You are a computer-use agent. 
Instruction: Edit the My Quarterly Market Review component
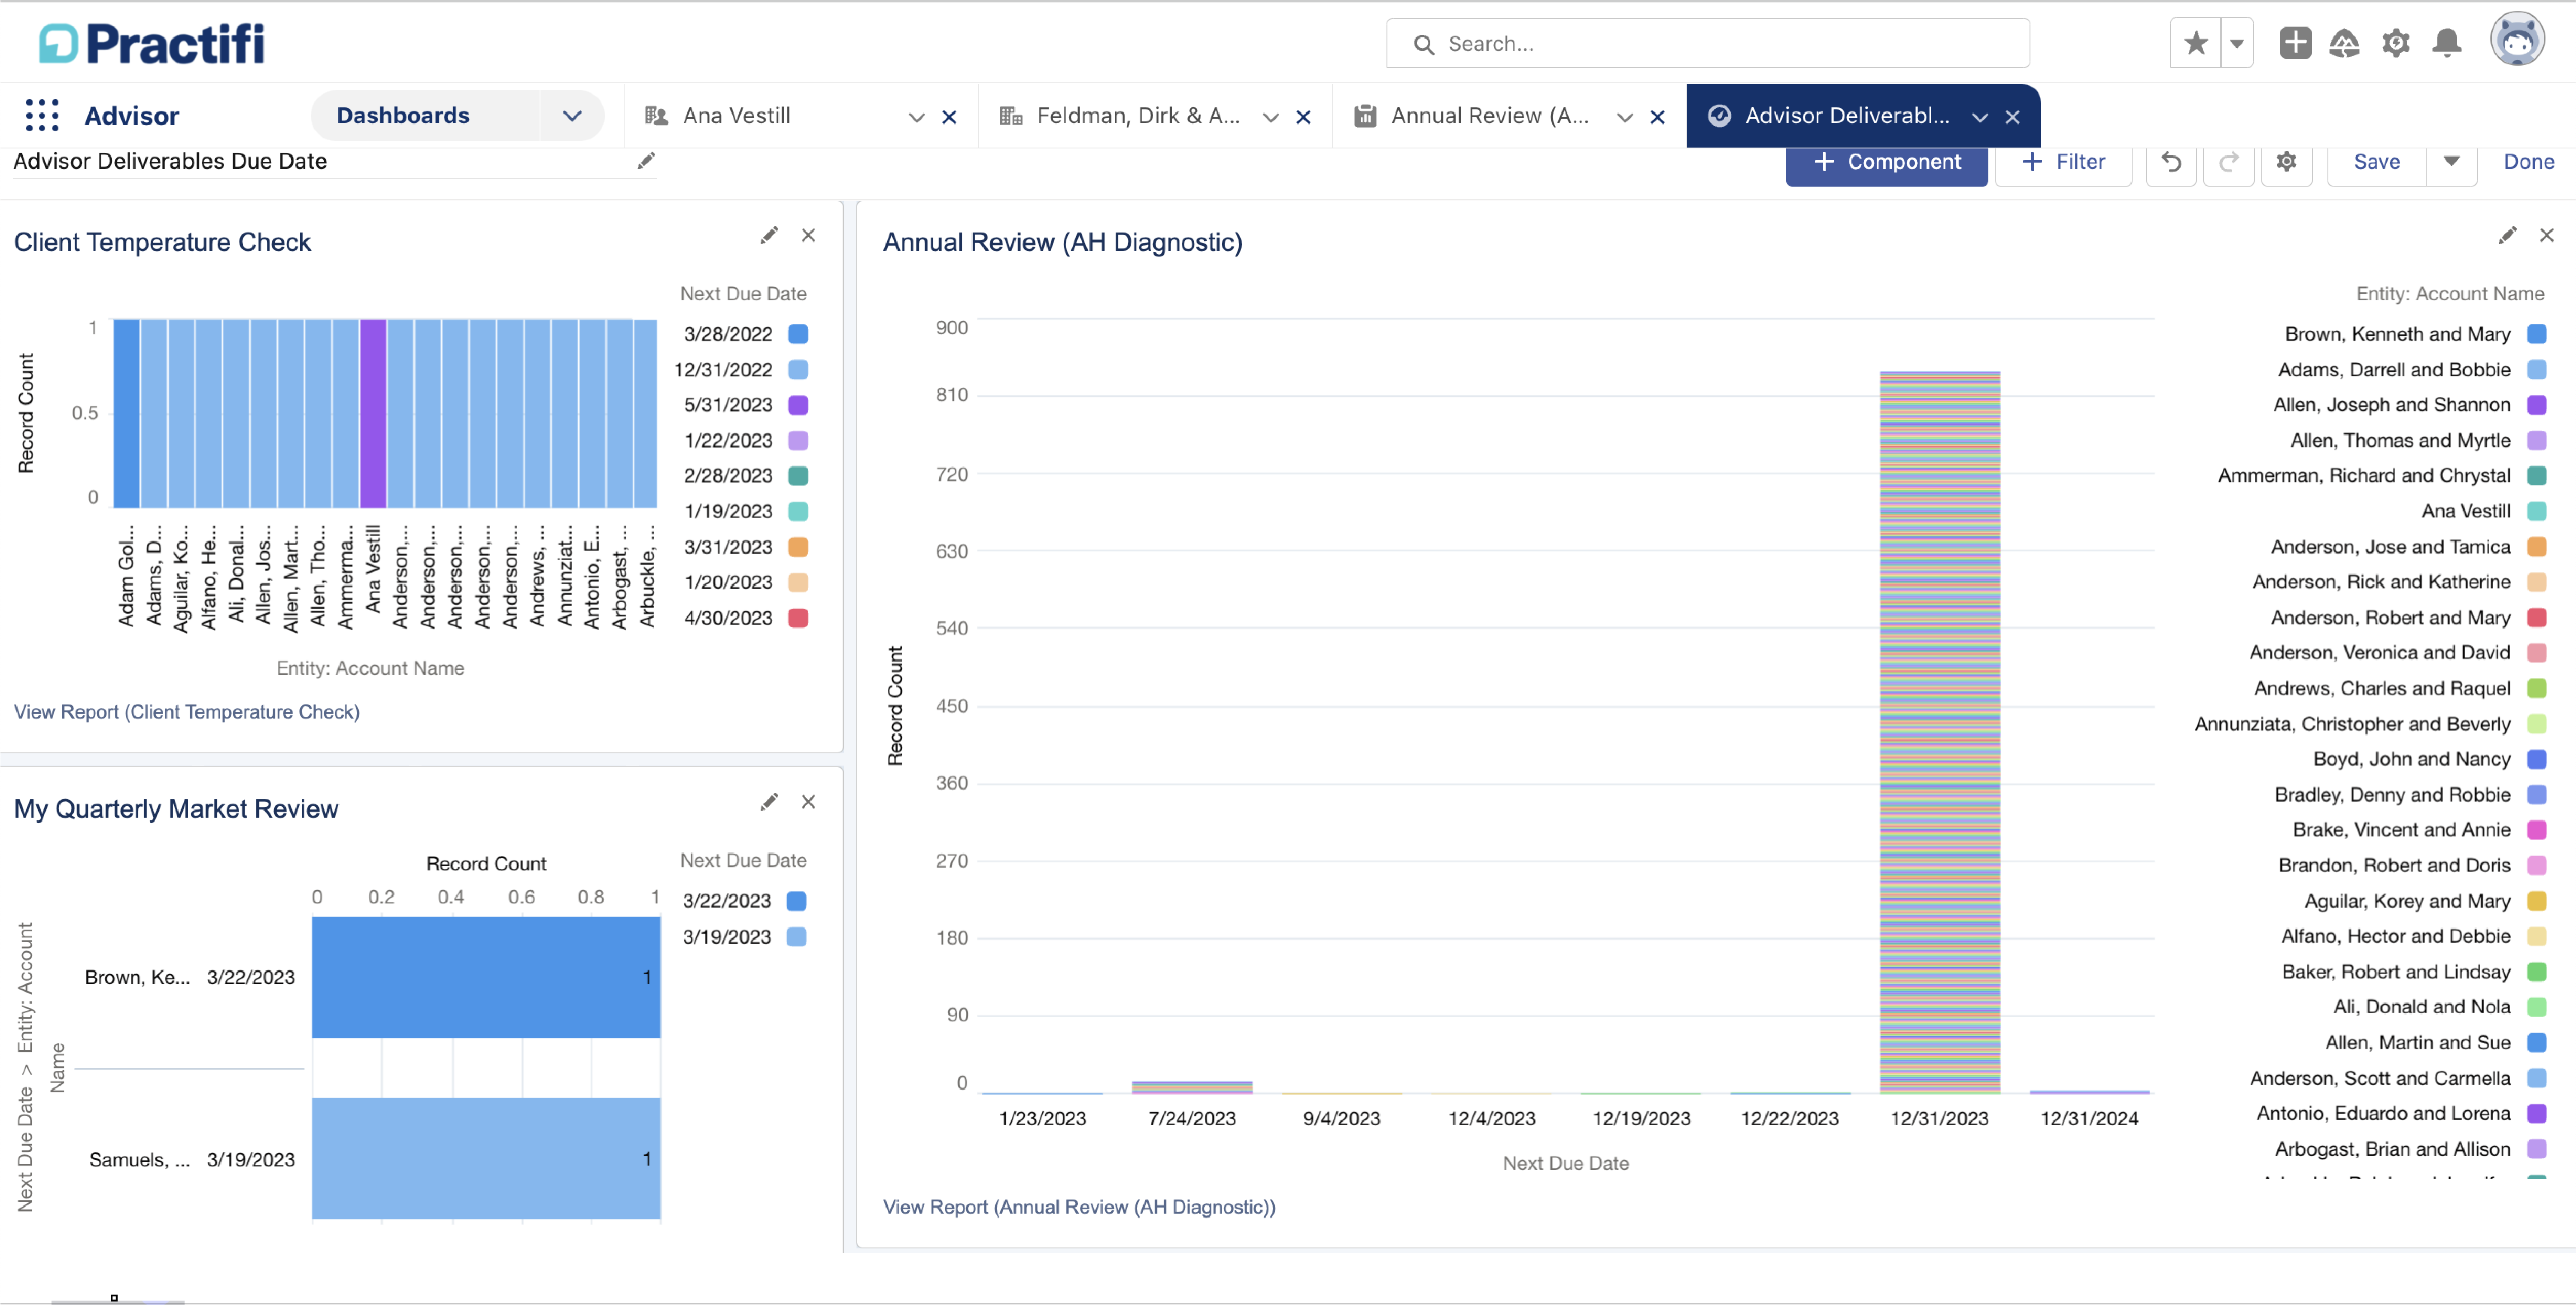pos(769,802)
